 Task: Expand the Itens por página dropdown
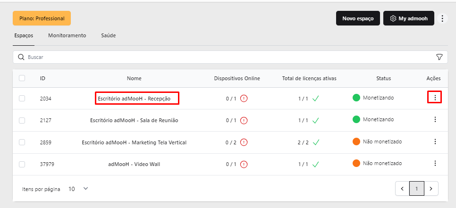(x=78, y=189)
